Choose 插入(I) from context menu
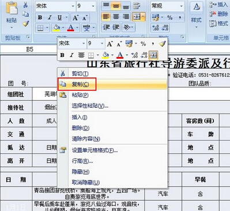The width and height of the screenshot is (230, 211). [112, 117]
